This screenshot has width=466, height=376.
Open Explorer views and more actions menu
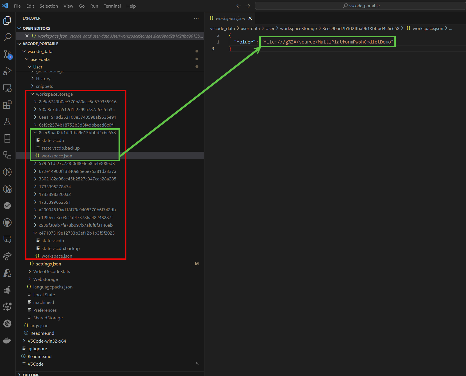point(196,18)
